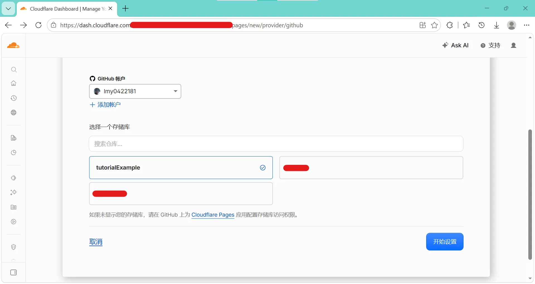Open the browser history icon in the toolbar
Viewport: 535px width, 284px height.
point(481,25)
